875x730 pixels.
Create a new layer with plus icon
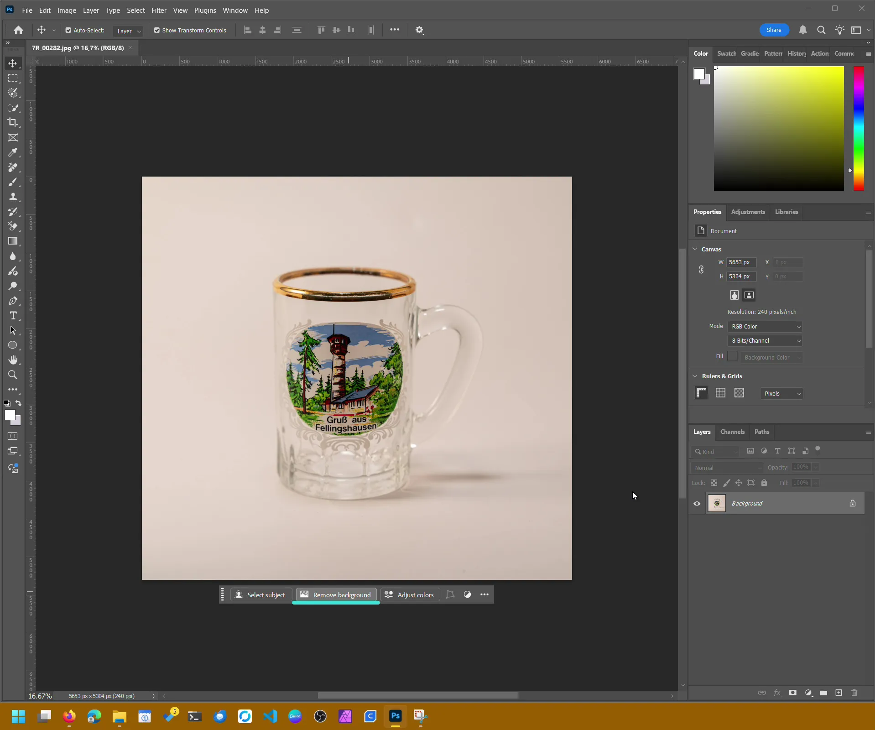coord(839,693)
